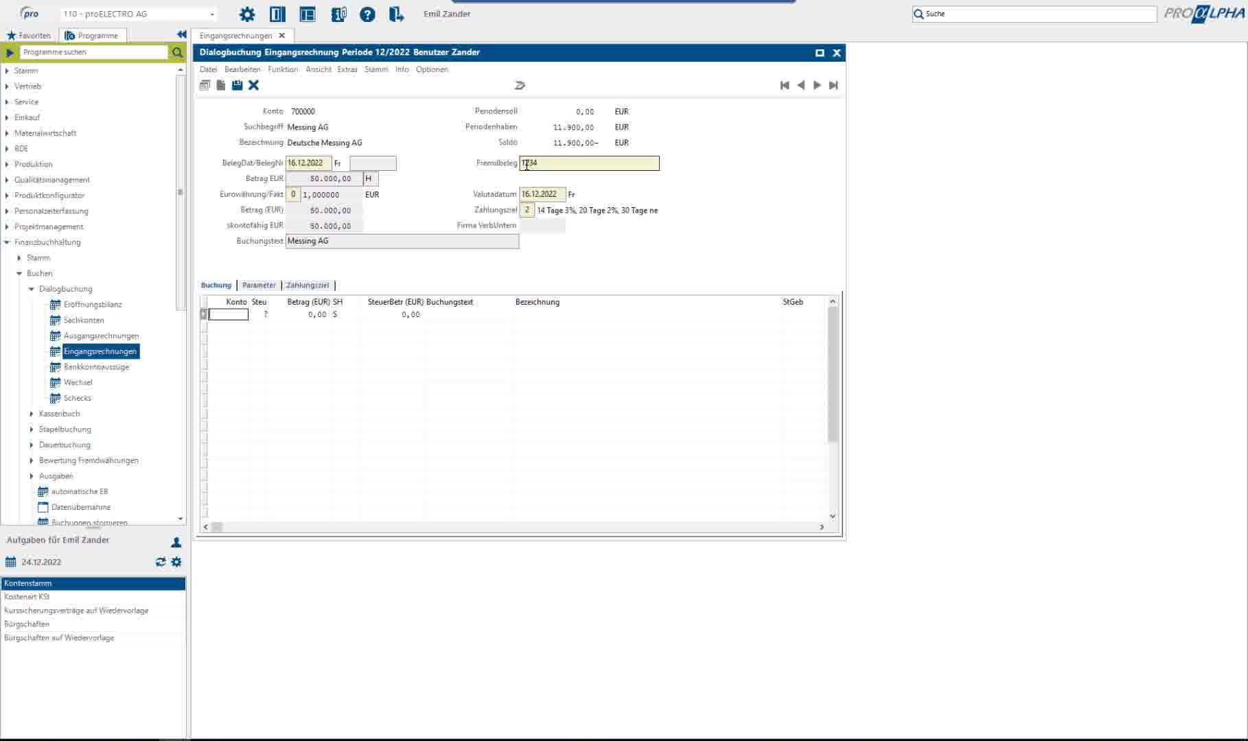Save the booking with the floppy disk icon
The height and width of the screenshot is (741, 1248).
pos(238,85)
